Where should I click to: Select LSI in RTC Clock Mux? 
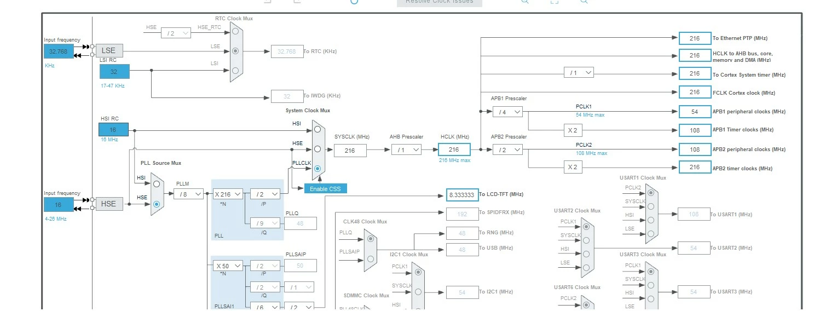click(x=235, y=70)
